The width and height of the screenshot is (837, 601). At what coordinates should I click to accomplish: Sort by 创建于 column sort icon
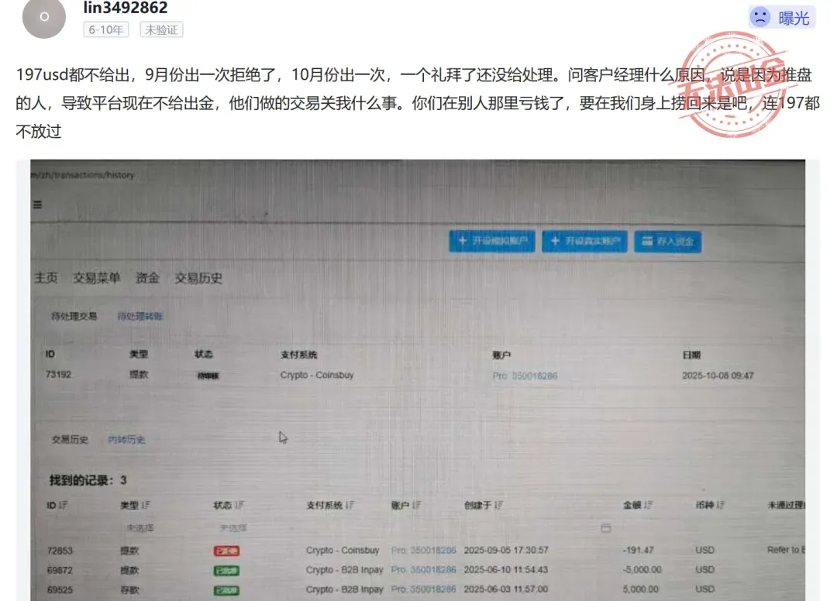coord(498,505)
